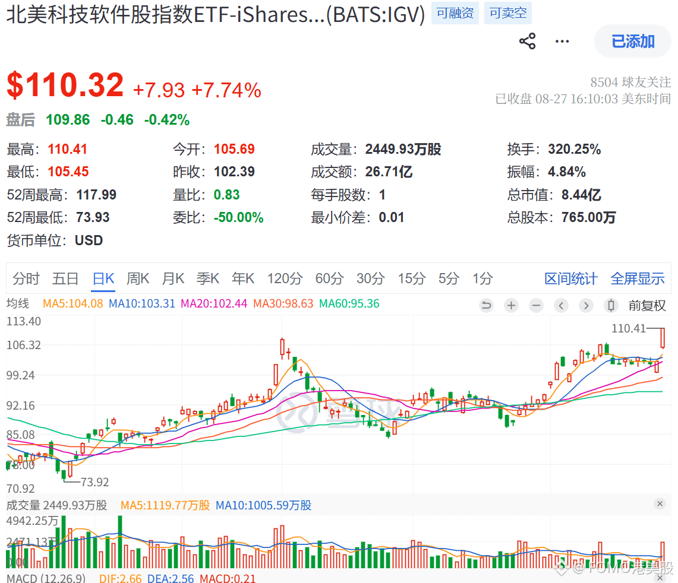
Task: Click the 成交额 26.71亿 stat
Action: tap(361, 172)
